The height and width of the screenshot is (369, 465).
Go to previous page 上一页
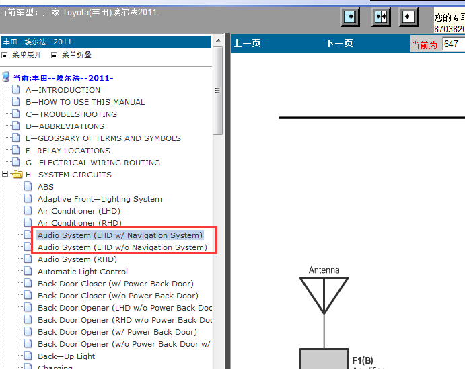pos(247,43)
